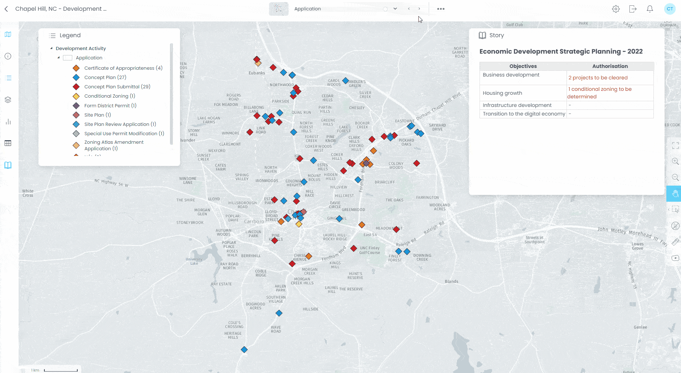
Task: Click blue marker south of Heritage Hills
Action: (244, 349)
